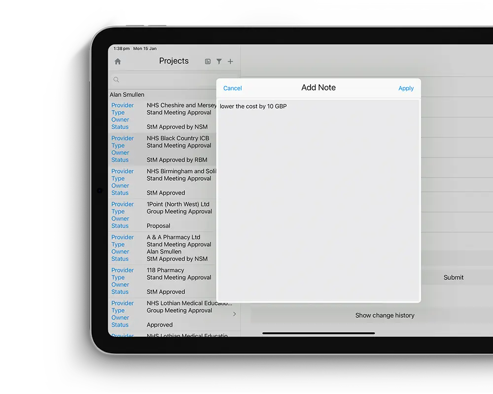493x394 pixels.
Task: Select NHS Birmingham and Solihull project
Action: pyautogui.click(x=163, y=182)
